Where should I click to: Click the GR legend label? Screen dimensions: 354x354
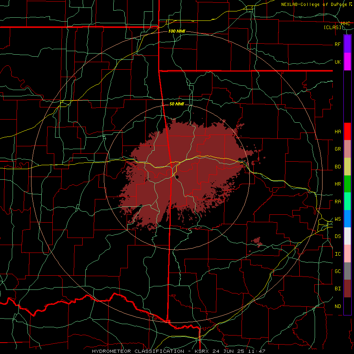pyautogui.click(x=337, y=149)
